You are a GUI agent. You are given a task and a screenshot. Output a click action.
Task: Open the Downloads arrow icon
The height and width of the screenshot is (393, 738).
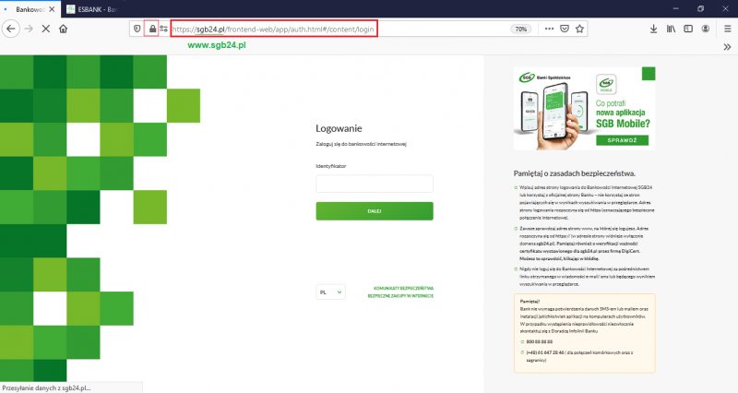coord(653,29)
